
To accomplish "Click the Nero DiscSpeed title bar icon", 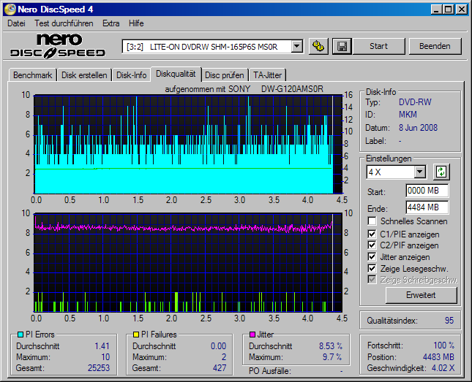I will coord(10,9).
